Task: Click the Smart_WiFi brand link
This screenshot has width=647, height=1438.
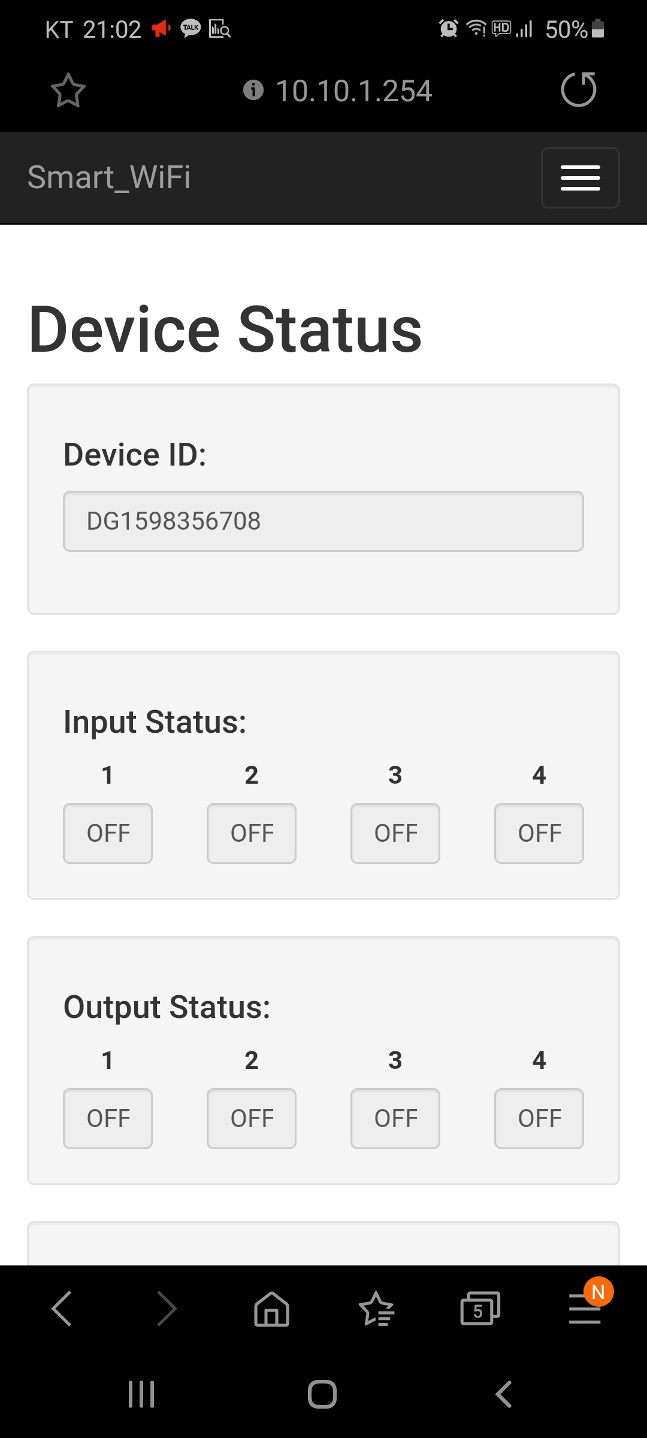Action: (x=109, y=177)
